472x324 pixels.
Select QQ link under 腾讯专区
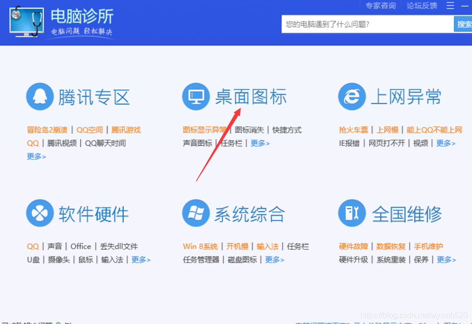click(x=33, y=143)
